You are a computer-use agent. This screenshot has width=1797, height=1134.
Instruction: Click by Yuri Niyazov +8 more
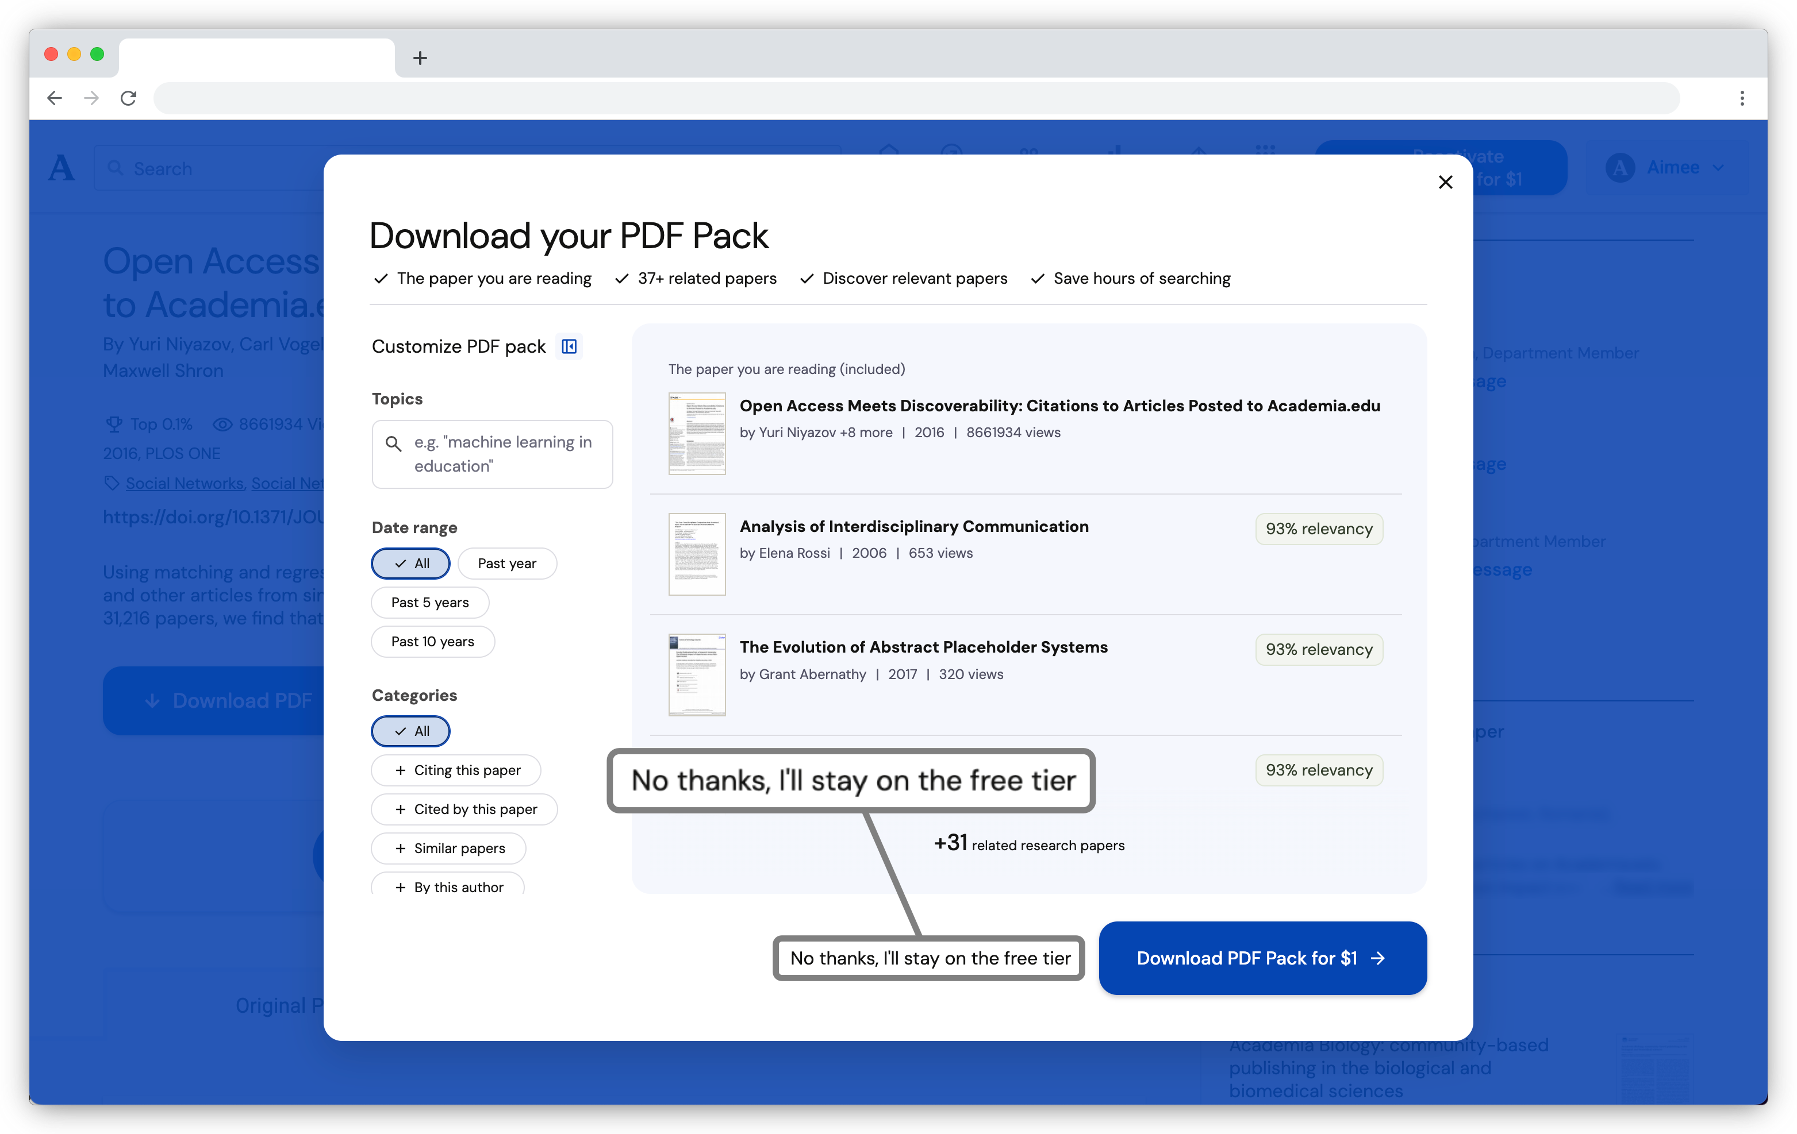(x=816, y=433)
